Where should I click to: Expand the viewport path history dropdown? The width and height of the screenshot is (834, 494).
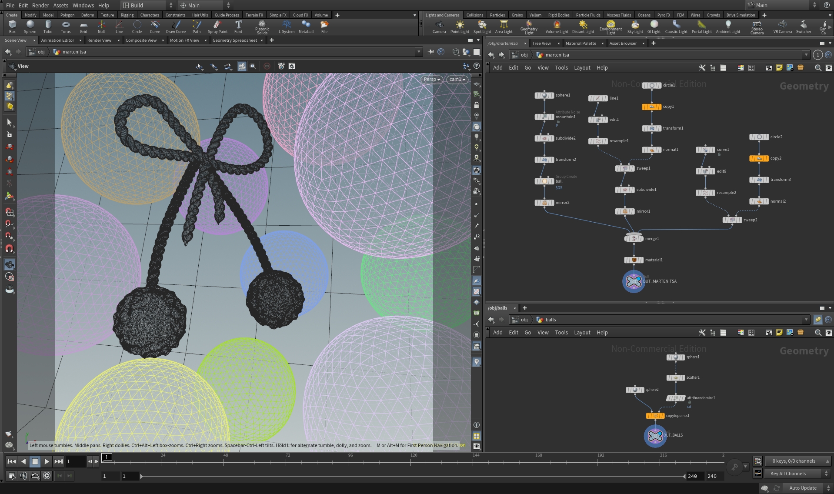click(x=419, y=52)
